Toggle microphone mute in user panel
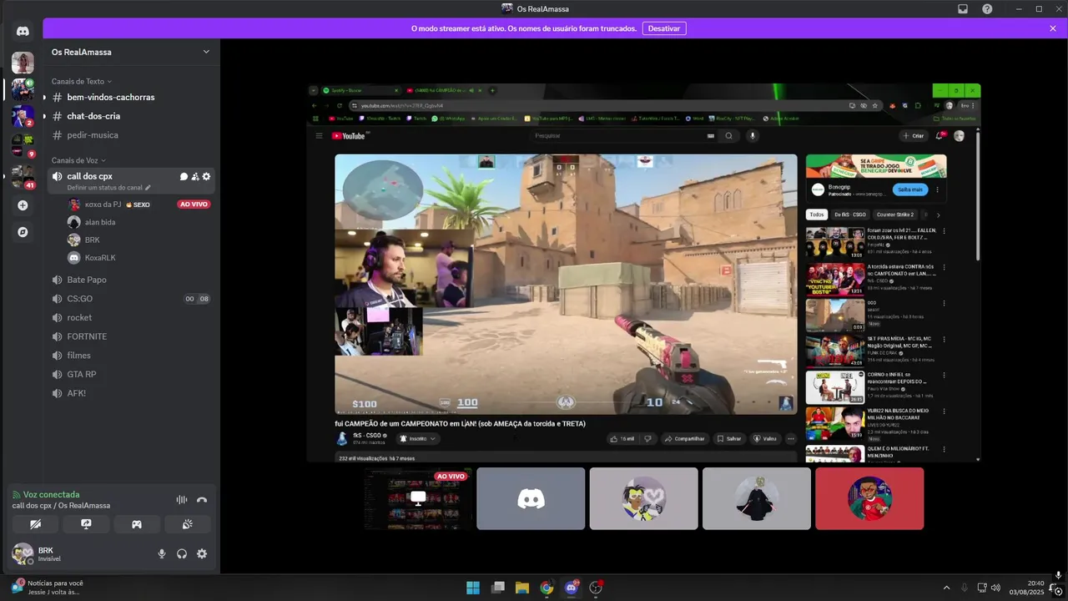This screenshot has height=601, width=1068. (162, 553)
